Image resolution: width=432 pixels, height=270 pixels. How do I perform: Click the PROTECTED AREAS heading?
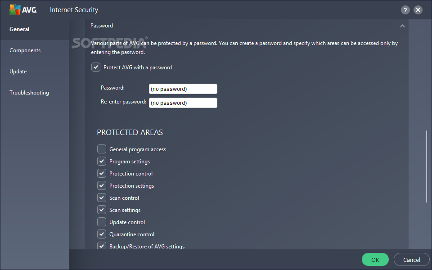[130, 132]
